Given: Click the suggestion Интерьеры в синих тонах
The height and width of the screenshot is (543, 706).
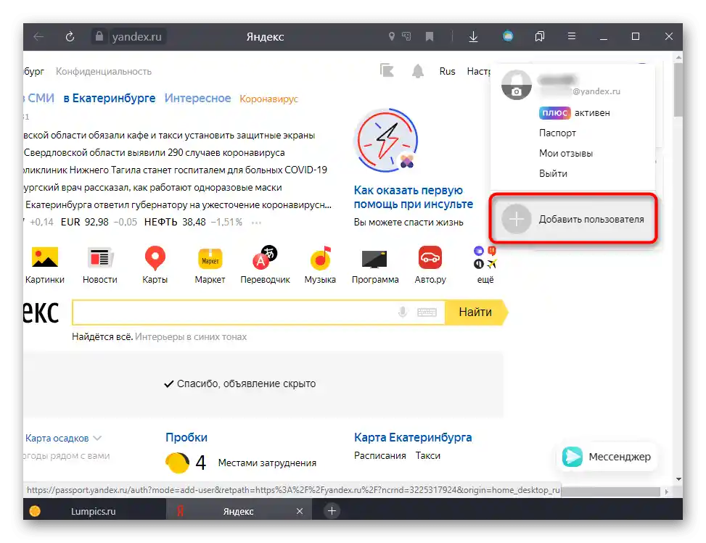Looking at the screenshot, I should (x=191, y=337).
